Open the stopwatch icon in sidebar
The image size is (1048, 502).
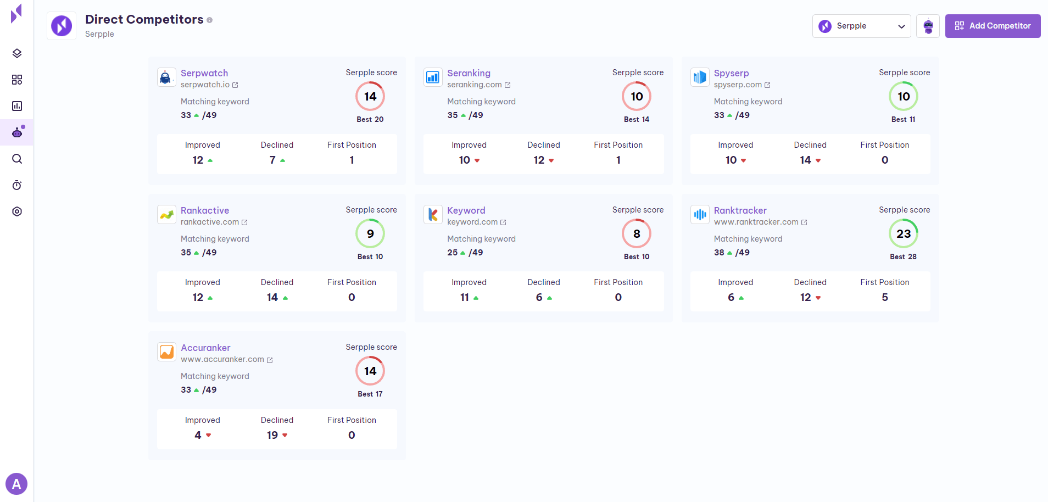pos(17,185)
